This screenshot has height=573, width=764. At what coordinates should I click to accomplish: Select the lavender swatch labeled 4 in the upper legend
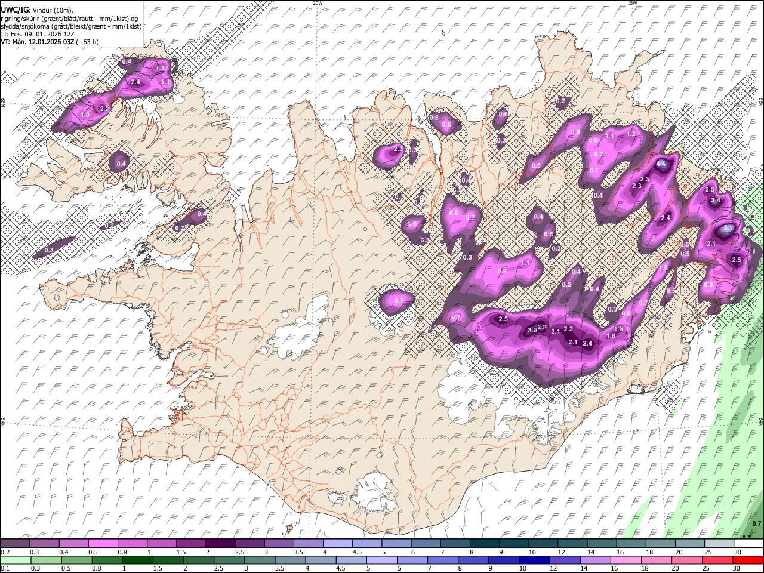click(337, 544)
